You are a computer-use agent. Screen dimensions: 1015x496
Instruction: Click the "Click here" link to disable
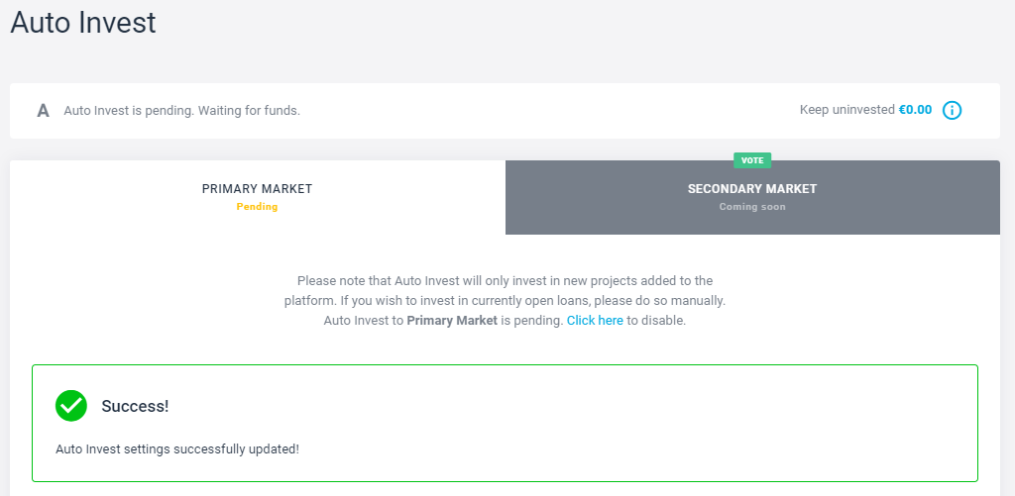[595, 321]
